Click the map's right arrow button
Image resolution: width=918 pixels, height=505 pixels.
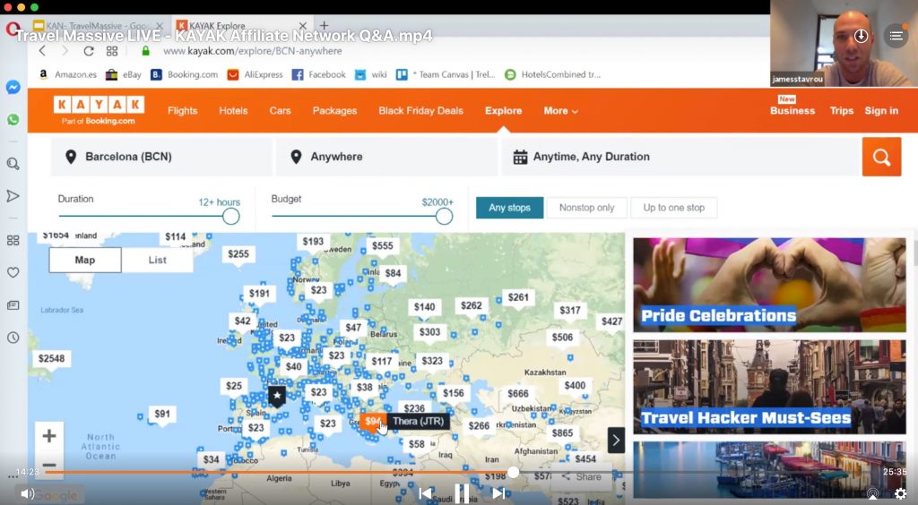coord(615,441)
